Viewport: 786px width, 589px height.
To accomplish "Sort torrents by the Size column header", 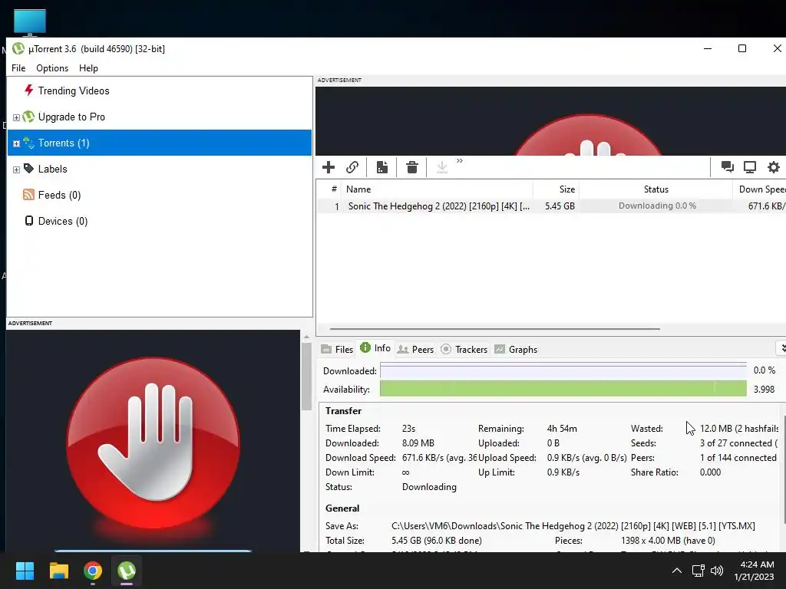I will [556, 189].
